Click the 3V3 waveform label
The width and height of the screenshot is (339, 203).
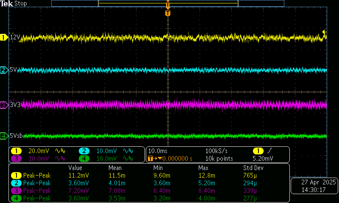15,105
